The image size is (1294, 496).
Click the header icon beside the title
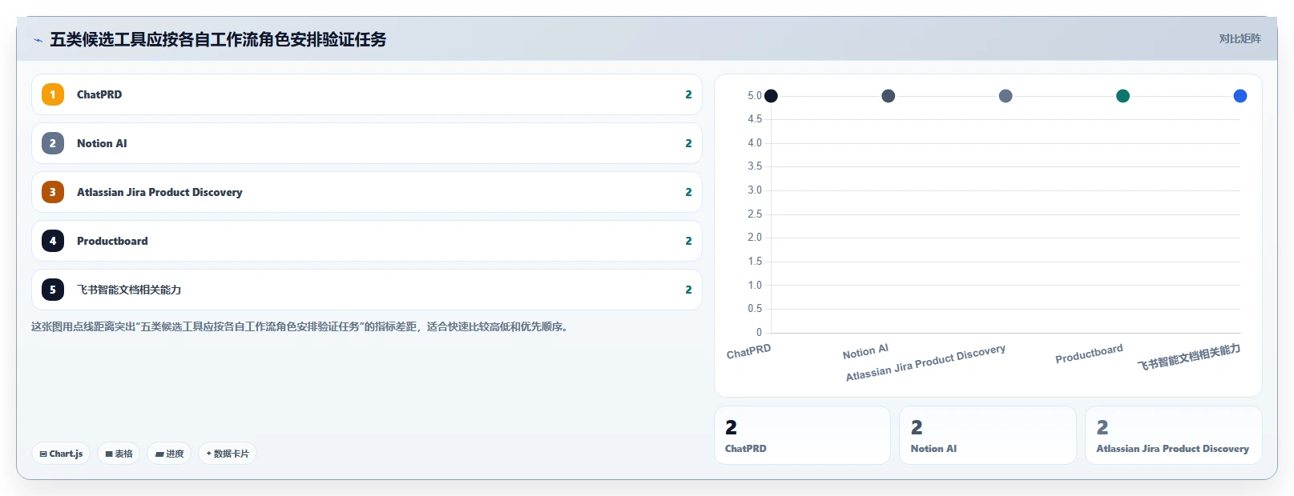pos(38,40)
